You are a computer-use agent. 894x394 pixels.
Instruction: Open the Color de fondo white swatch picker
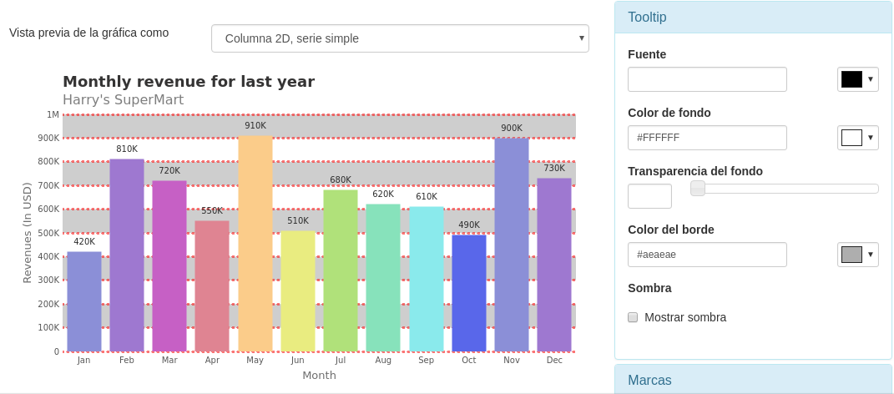coord(857,138)
